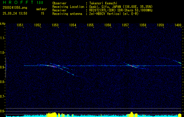Click the Observer field label

click(59, 3)
